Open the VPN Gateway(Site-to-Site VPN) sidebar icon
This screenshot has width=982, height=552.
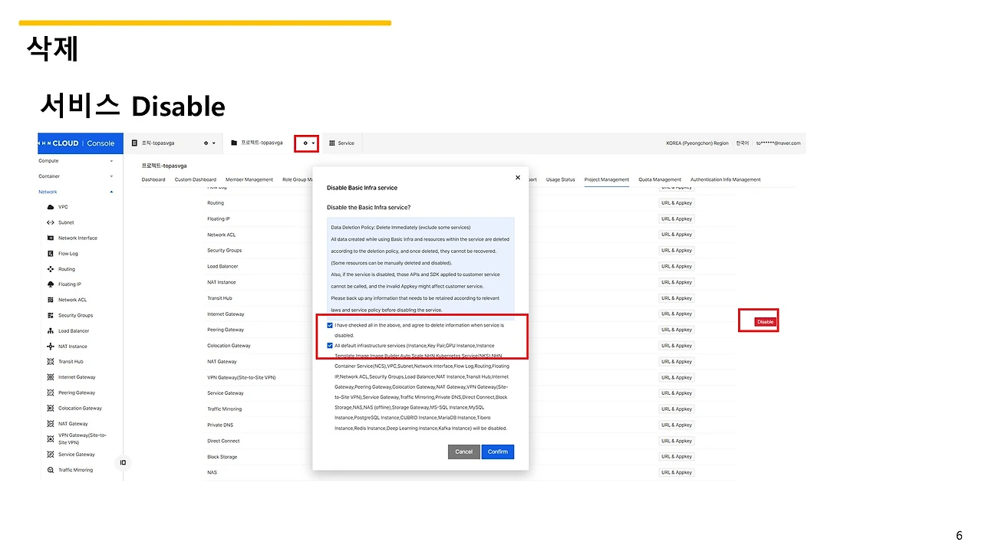[x=51, y=439]
